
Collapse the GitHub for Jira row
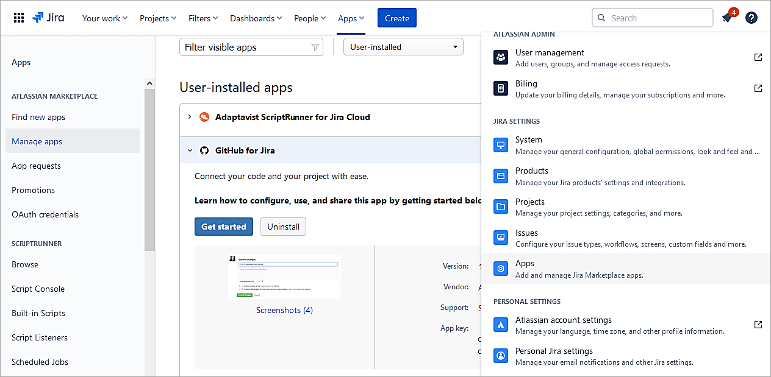coord(190,150)
